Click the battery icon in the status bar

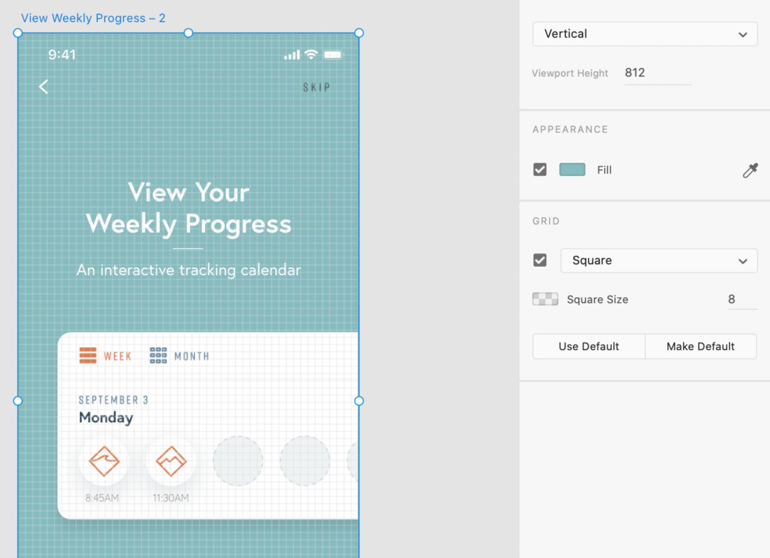tap(332, 55)
